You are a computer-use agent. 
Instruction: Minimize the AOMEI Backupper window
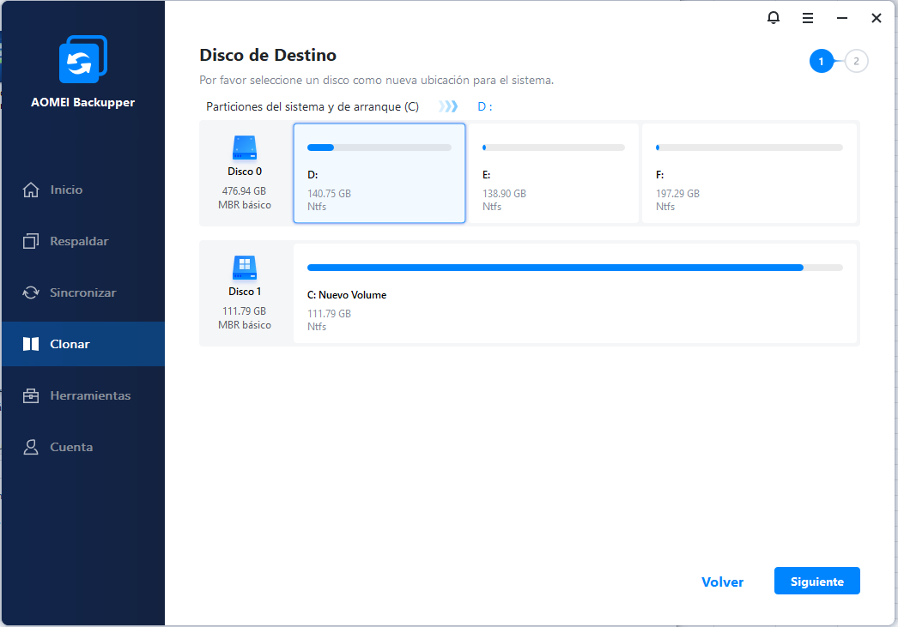coord(842,18)
